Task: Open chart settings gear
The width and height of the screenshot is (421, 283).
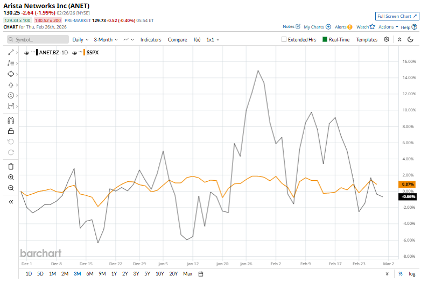Action: pos(387,39)
